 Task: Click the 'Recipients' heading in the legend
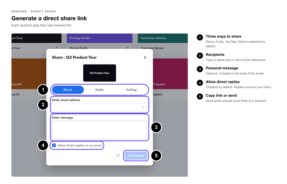tap(215, 54)
